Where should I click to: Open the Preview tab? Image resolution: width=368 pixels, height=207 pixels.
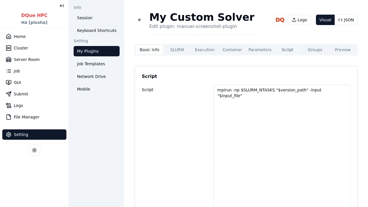tap(342, 50)
